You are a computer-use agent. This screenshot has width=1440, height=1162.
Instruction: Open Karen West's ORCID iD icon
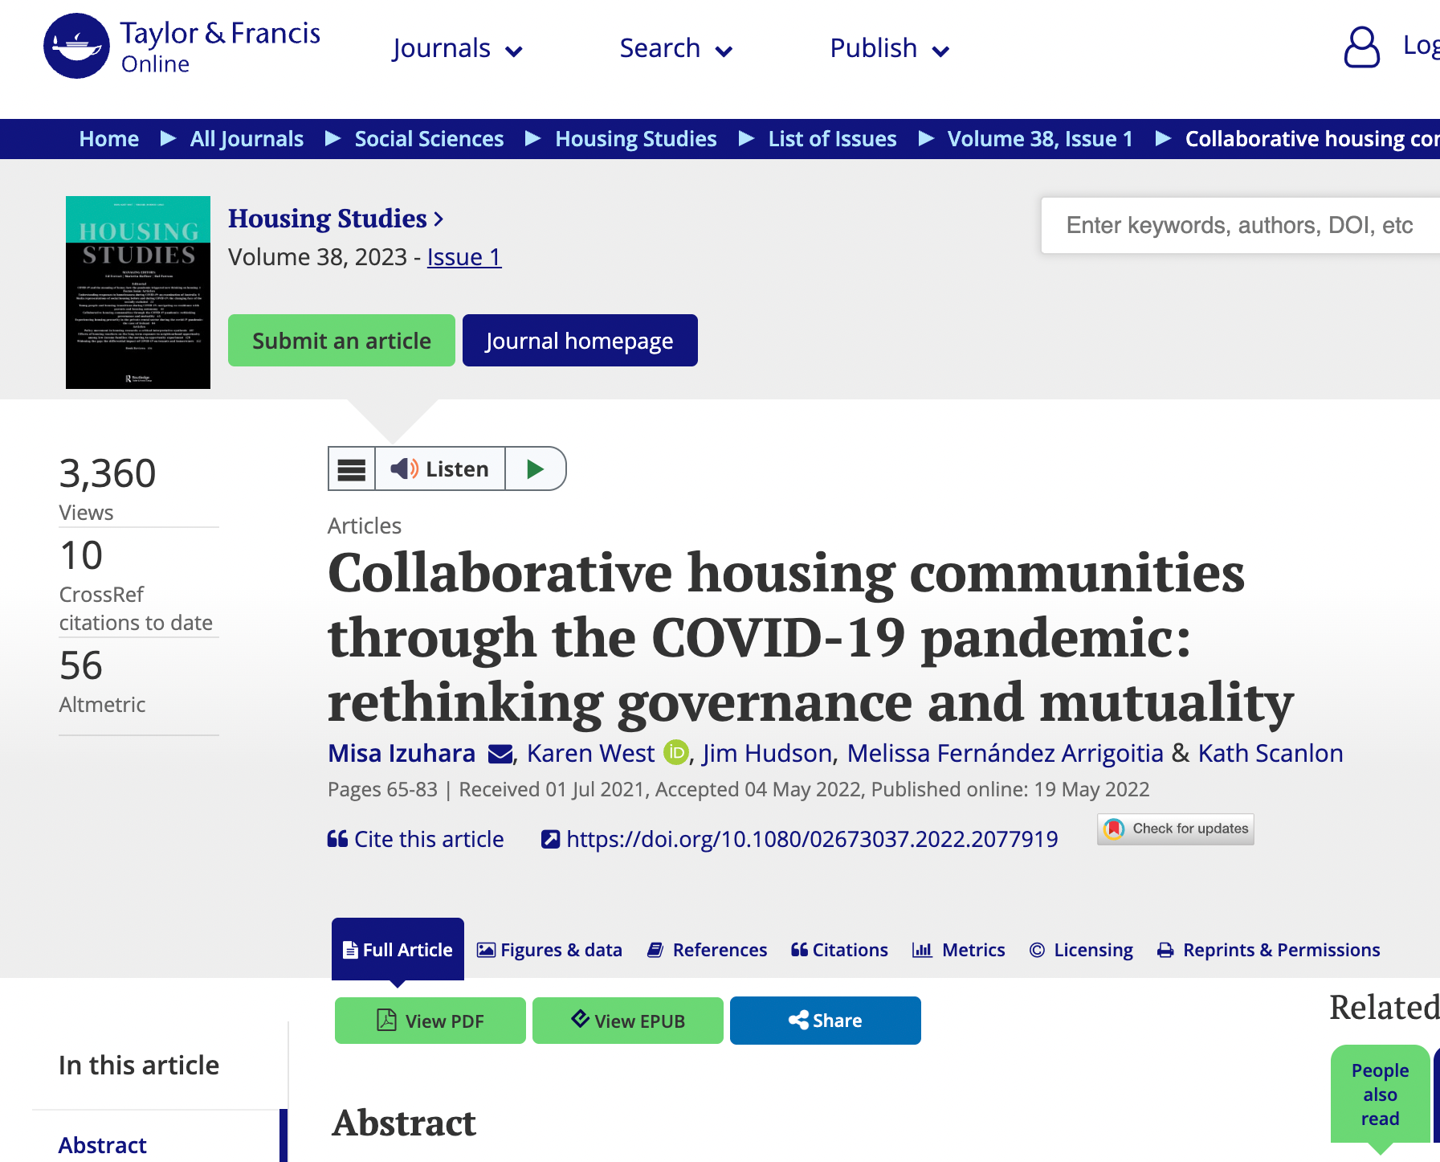pyautogui.click(x=676, y=752)
